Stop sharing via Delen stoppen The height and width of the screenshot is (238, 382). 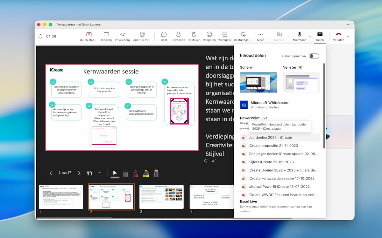point(88,36)
